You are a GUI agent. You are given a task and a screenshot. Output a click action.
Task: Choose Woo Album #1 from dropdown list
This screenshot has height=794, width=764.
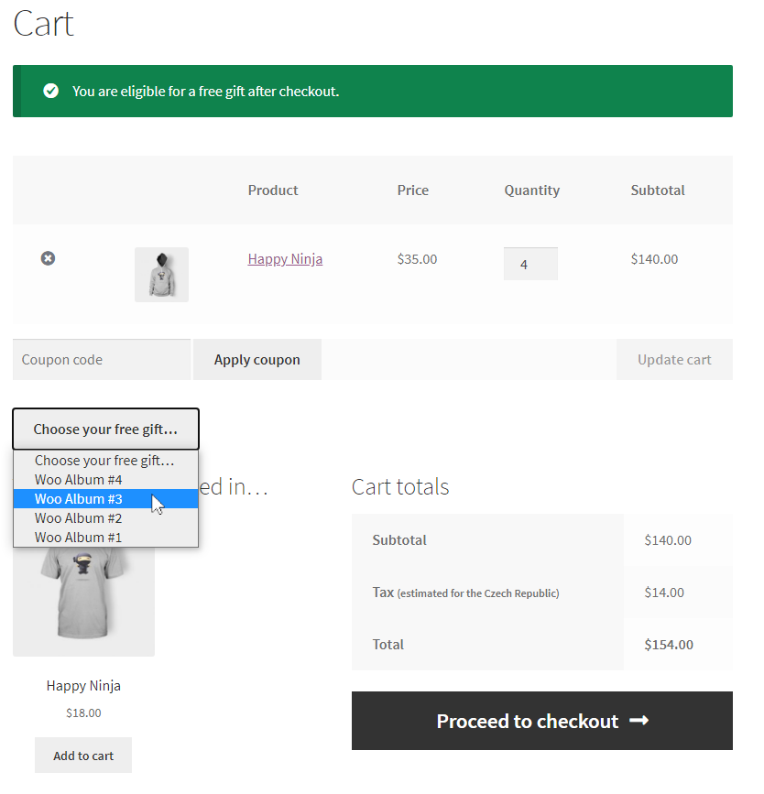coord(79,538)
